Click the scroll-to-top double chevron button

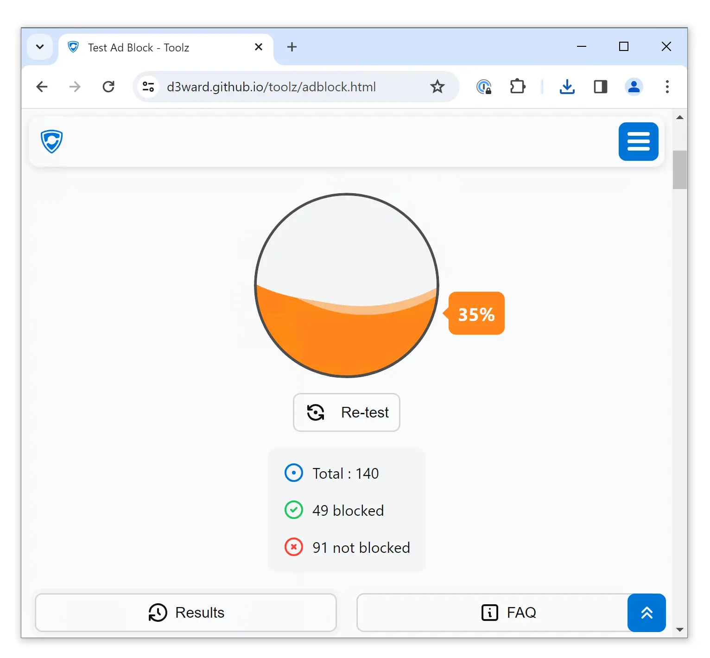(647, 613)
